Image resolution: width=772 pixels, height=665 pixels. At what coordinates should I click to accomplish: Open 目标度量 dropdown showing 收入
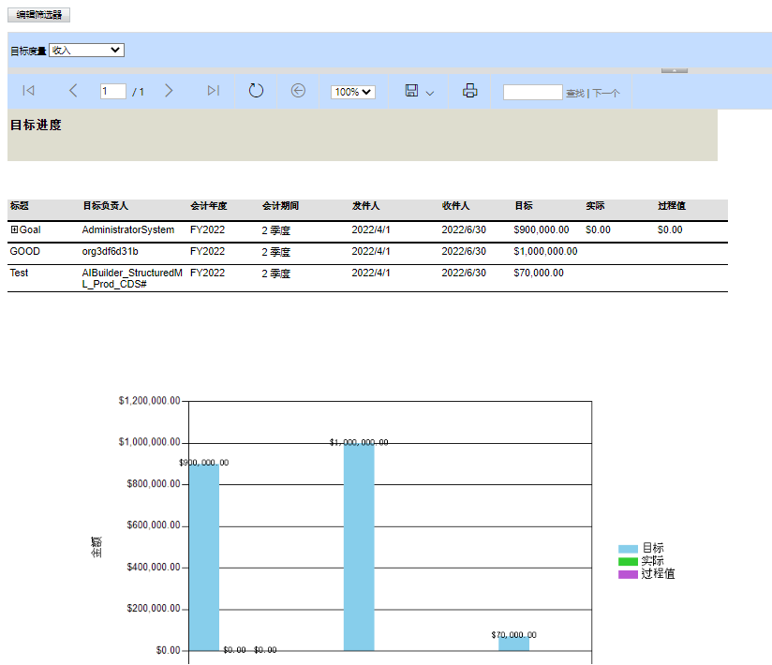point(86,51)
